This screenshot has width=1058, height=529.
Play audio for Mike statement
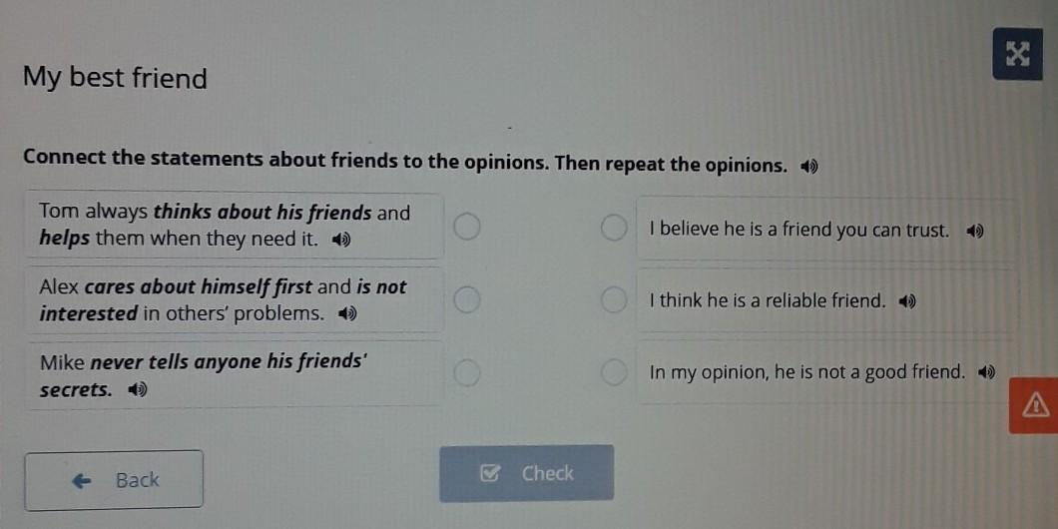pyautogui.click(x=138, y=389)
